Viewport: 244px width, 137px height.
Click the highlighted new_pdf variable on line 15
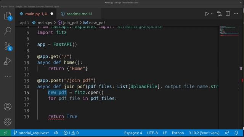click(x=57, y=92)
